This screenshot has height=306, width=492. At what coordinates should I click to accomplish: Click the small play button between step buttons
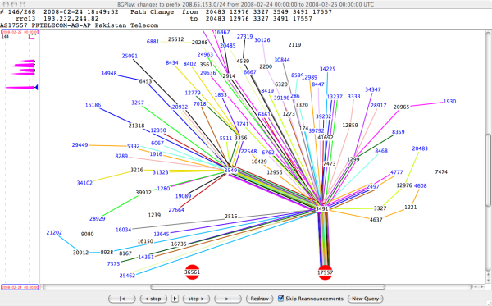coord(175,299)
